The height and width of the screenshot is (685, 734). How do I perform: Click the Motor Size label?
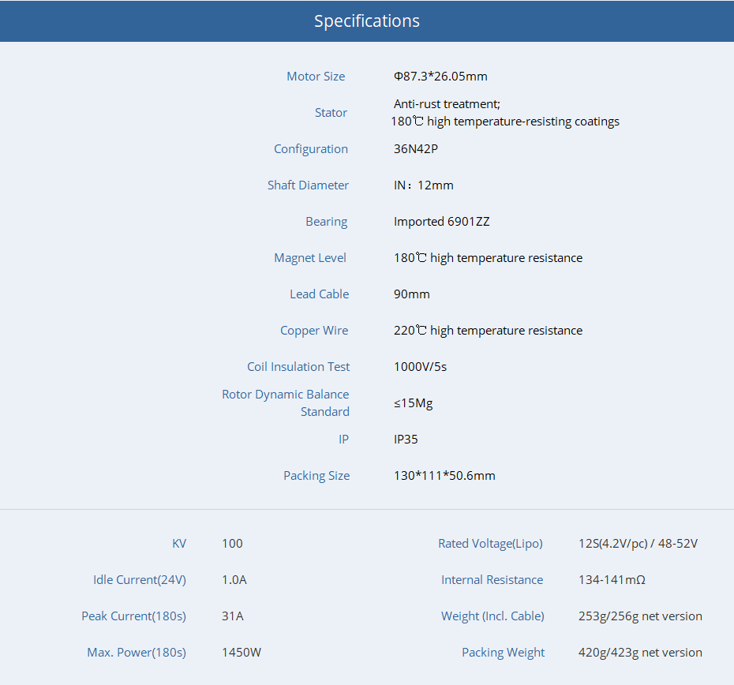coord(316,77)
